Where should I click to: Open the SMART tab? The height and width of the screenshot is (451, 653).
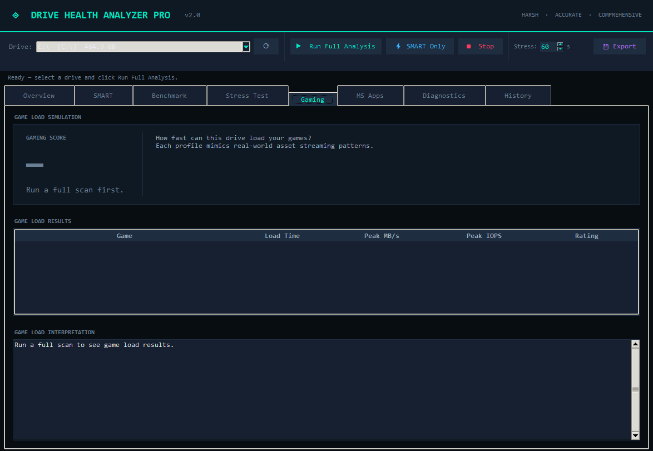(103, 96)
